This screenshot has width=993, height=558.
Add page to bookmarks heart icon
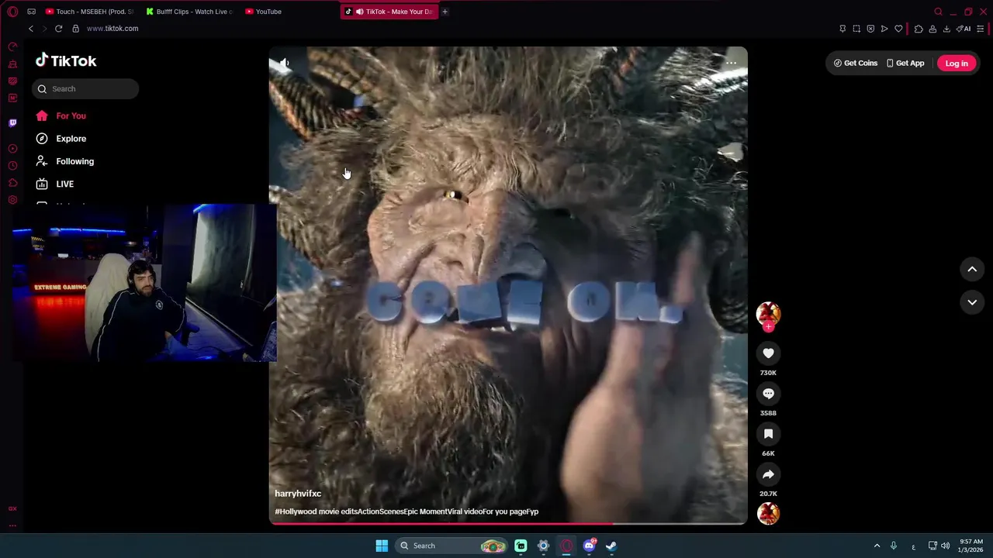(x=898, y=29)
